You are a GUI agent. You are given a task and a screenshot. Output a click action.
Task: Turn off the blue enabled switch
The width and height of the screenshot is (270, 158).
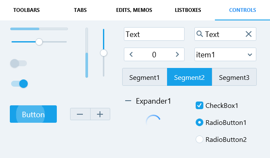coord(20,84)
